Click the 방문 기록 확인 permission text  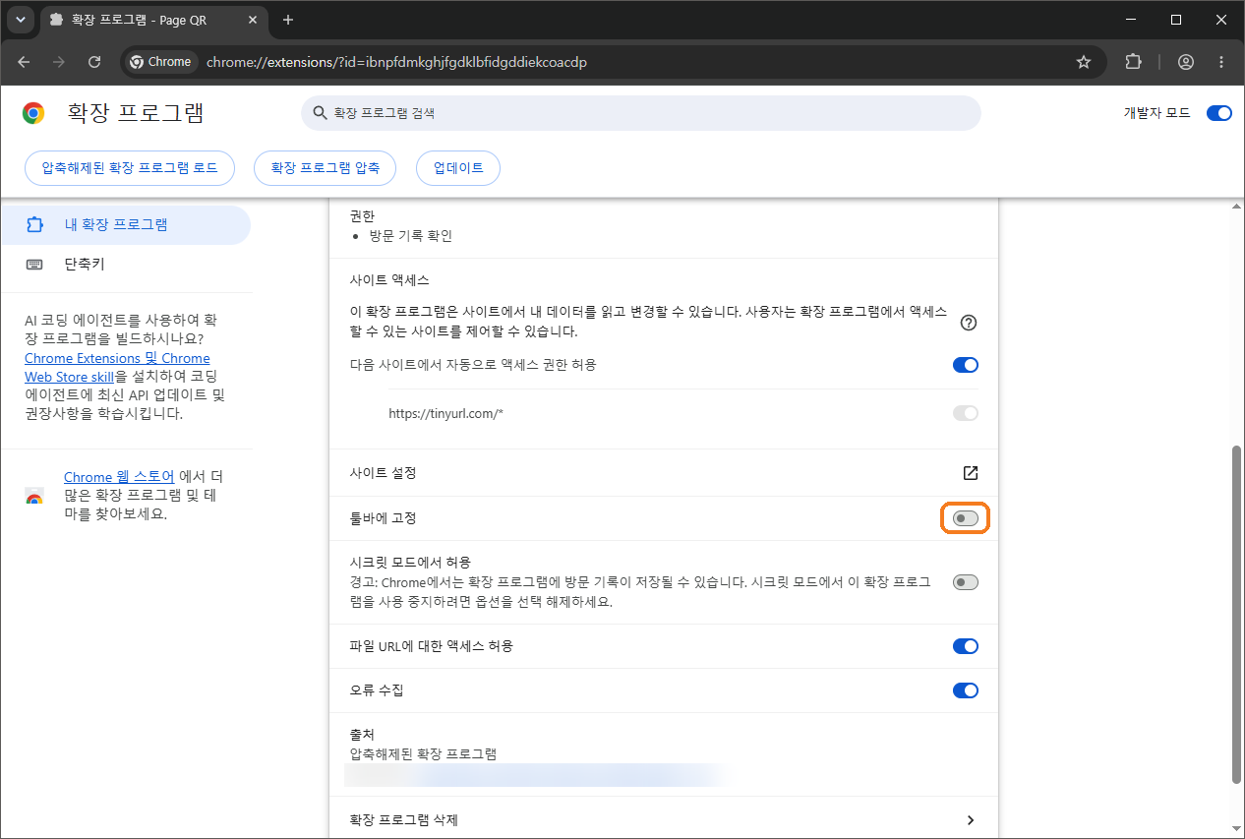pyautogui.click(x=410, y=236)
